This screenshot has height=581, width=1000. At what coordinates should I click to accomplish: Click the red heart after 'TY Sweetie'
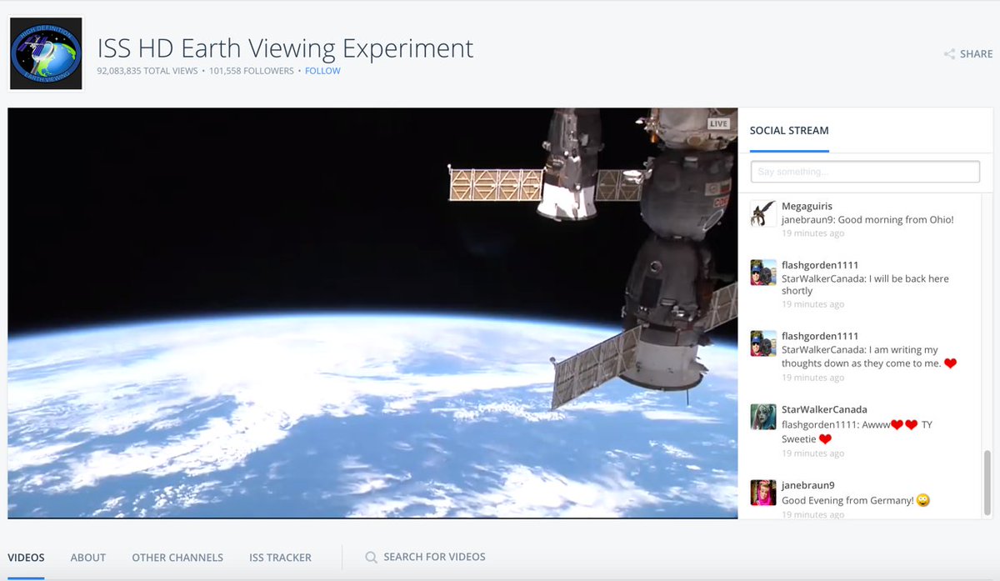(x=825, y=439)
